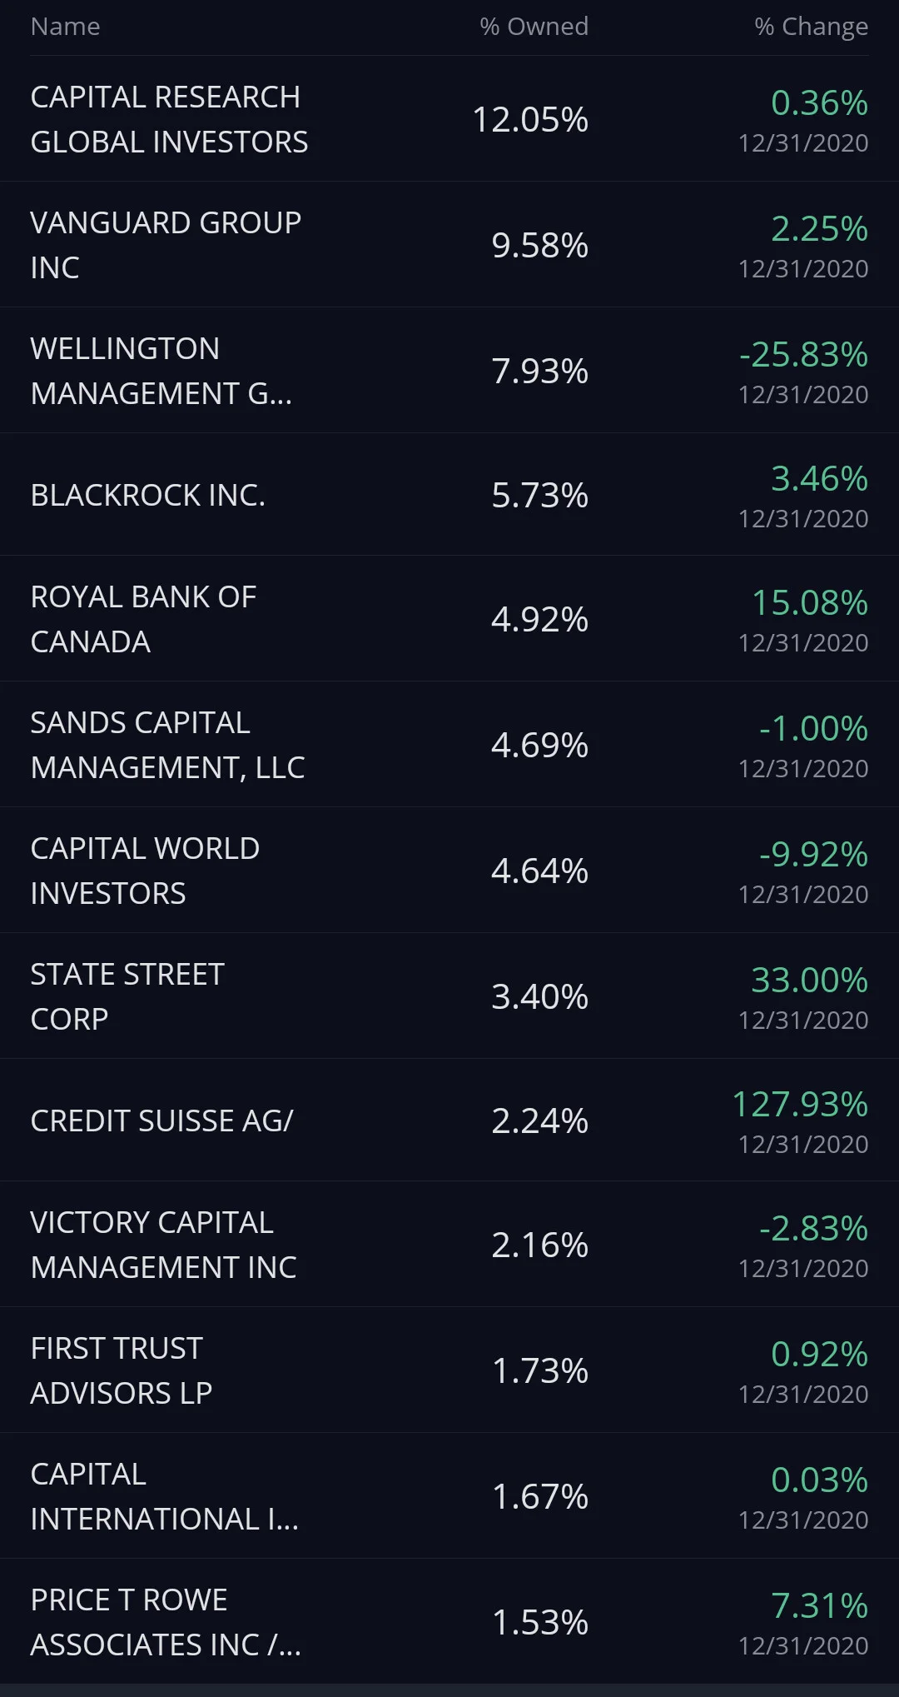
Task: Open Capital Research Global Investors row
Action: click(449, 119)
